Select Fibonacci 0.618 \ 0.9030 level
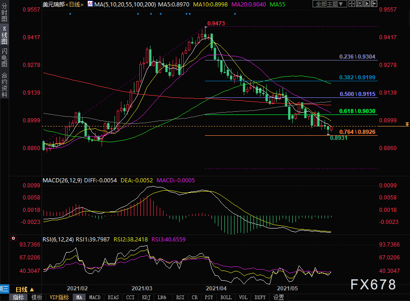410x301 pixels. tap(357, 111)
